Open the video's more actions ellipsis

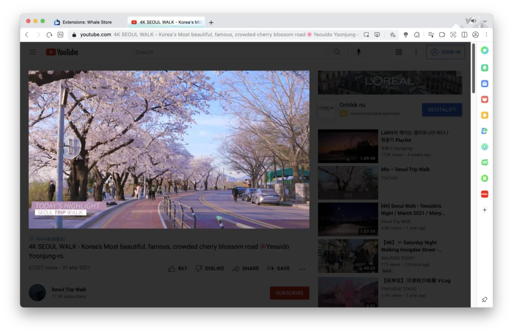[302, 269]
